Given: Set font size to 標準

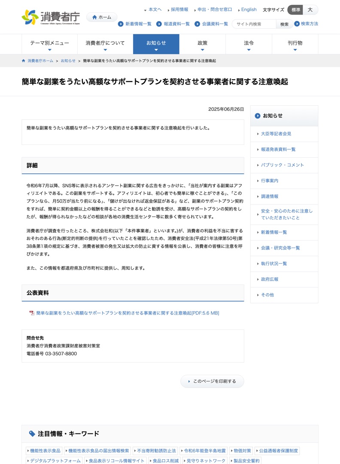Looking at the screenshot, I should coord(295,10).
